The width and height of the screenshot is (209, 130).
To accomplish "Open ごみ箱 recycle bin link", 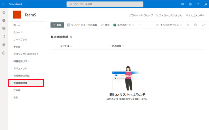I will 17,90.
